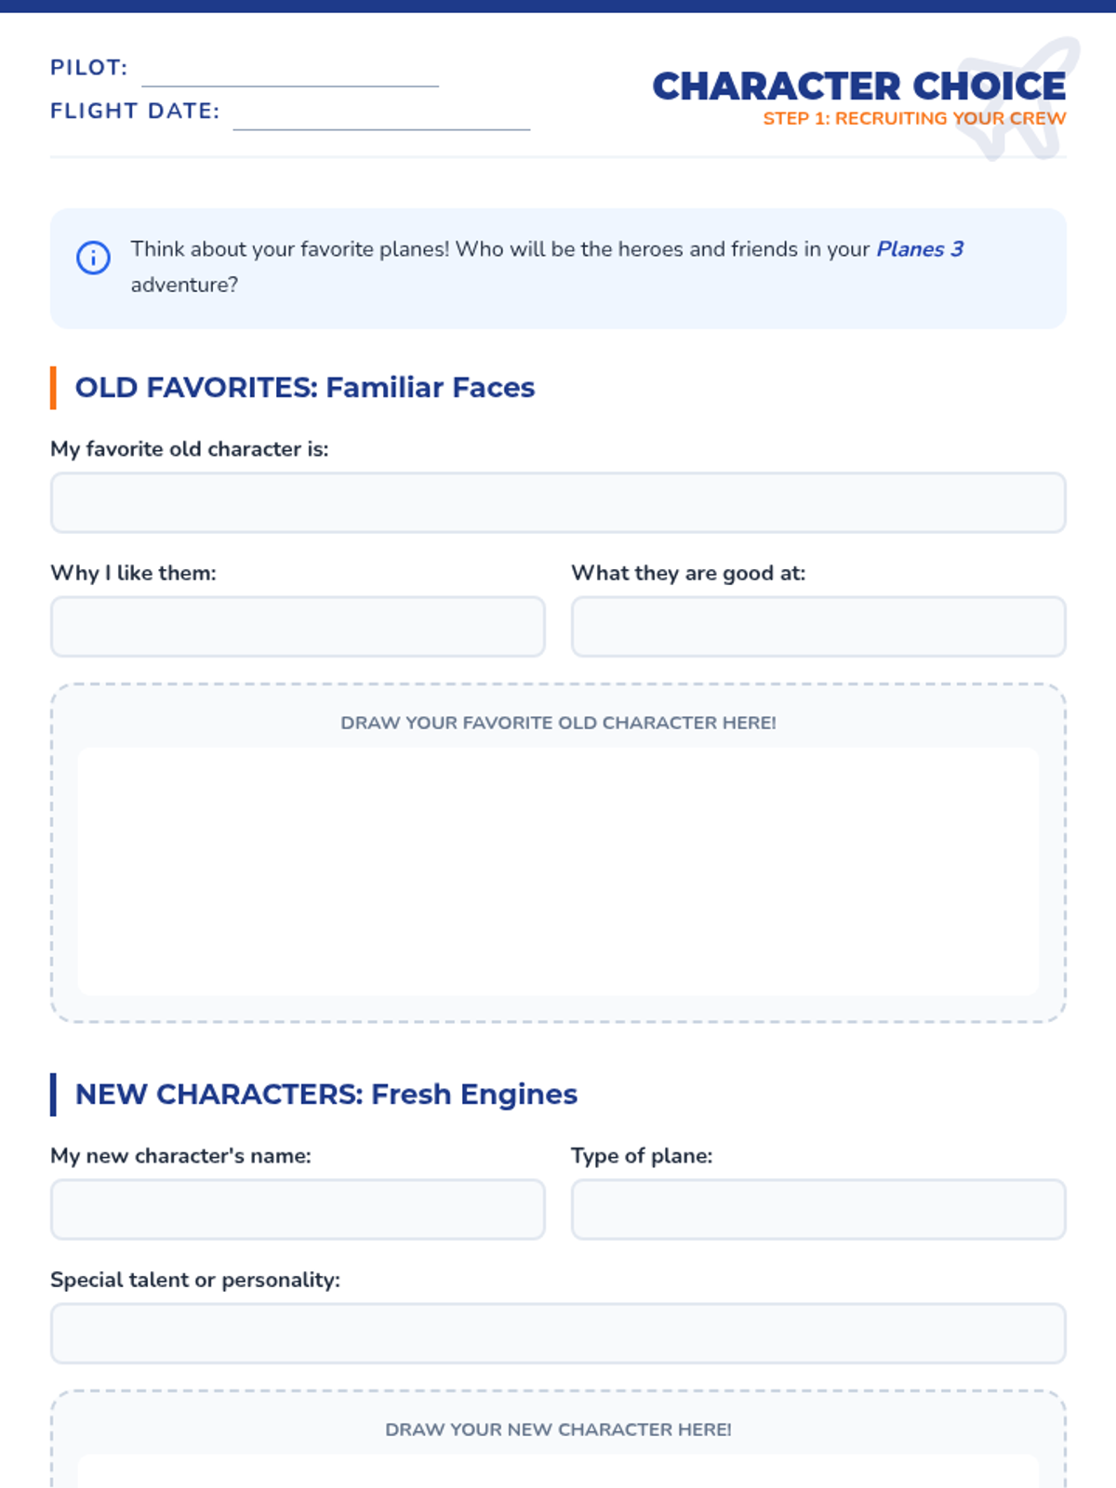1116x1488 pixels.
Task: Click 'STEP 1: RECRUITING YOUR CREW' subtitle
Action: (x=914, y=118)
